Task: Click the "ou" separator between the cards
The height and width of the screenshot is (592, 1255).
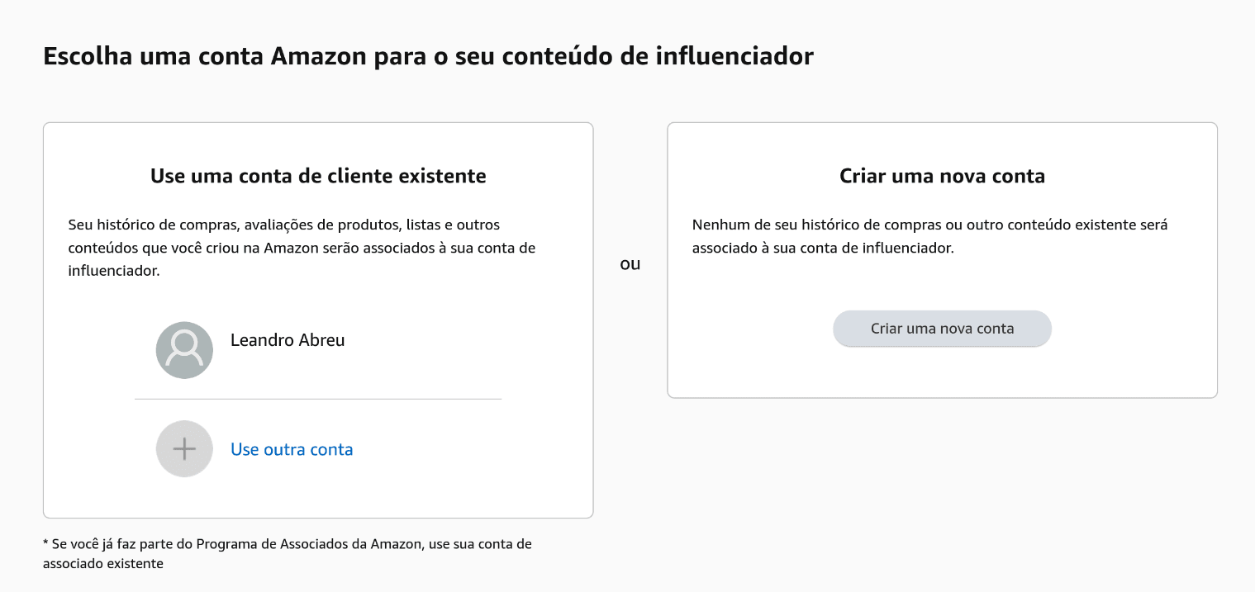Action: (x=630, y=264)
